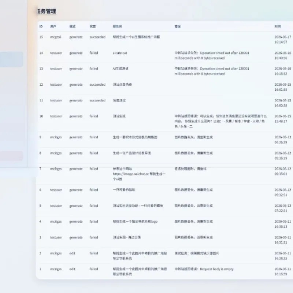Click the time 2026-06-11 16:36:13
Image resolution: width=293 pixels, height=293 pixels.
tap(283, 224)
